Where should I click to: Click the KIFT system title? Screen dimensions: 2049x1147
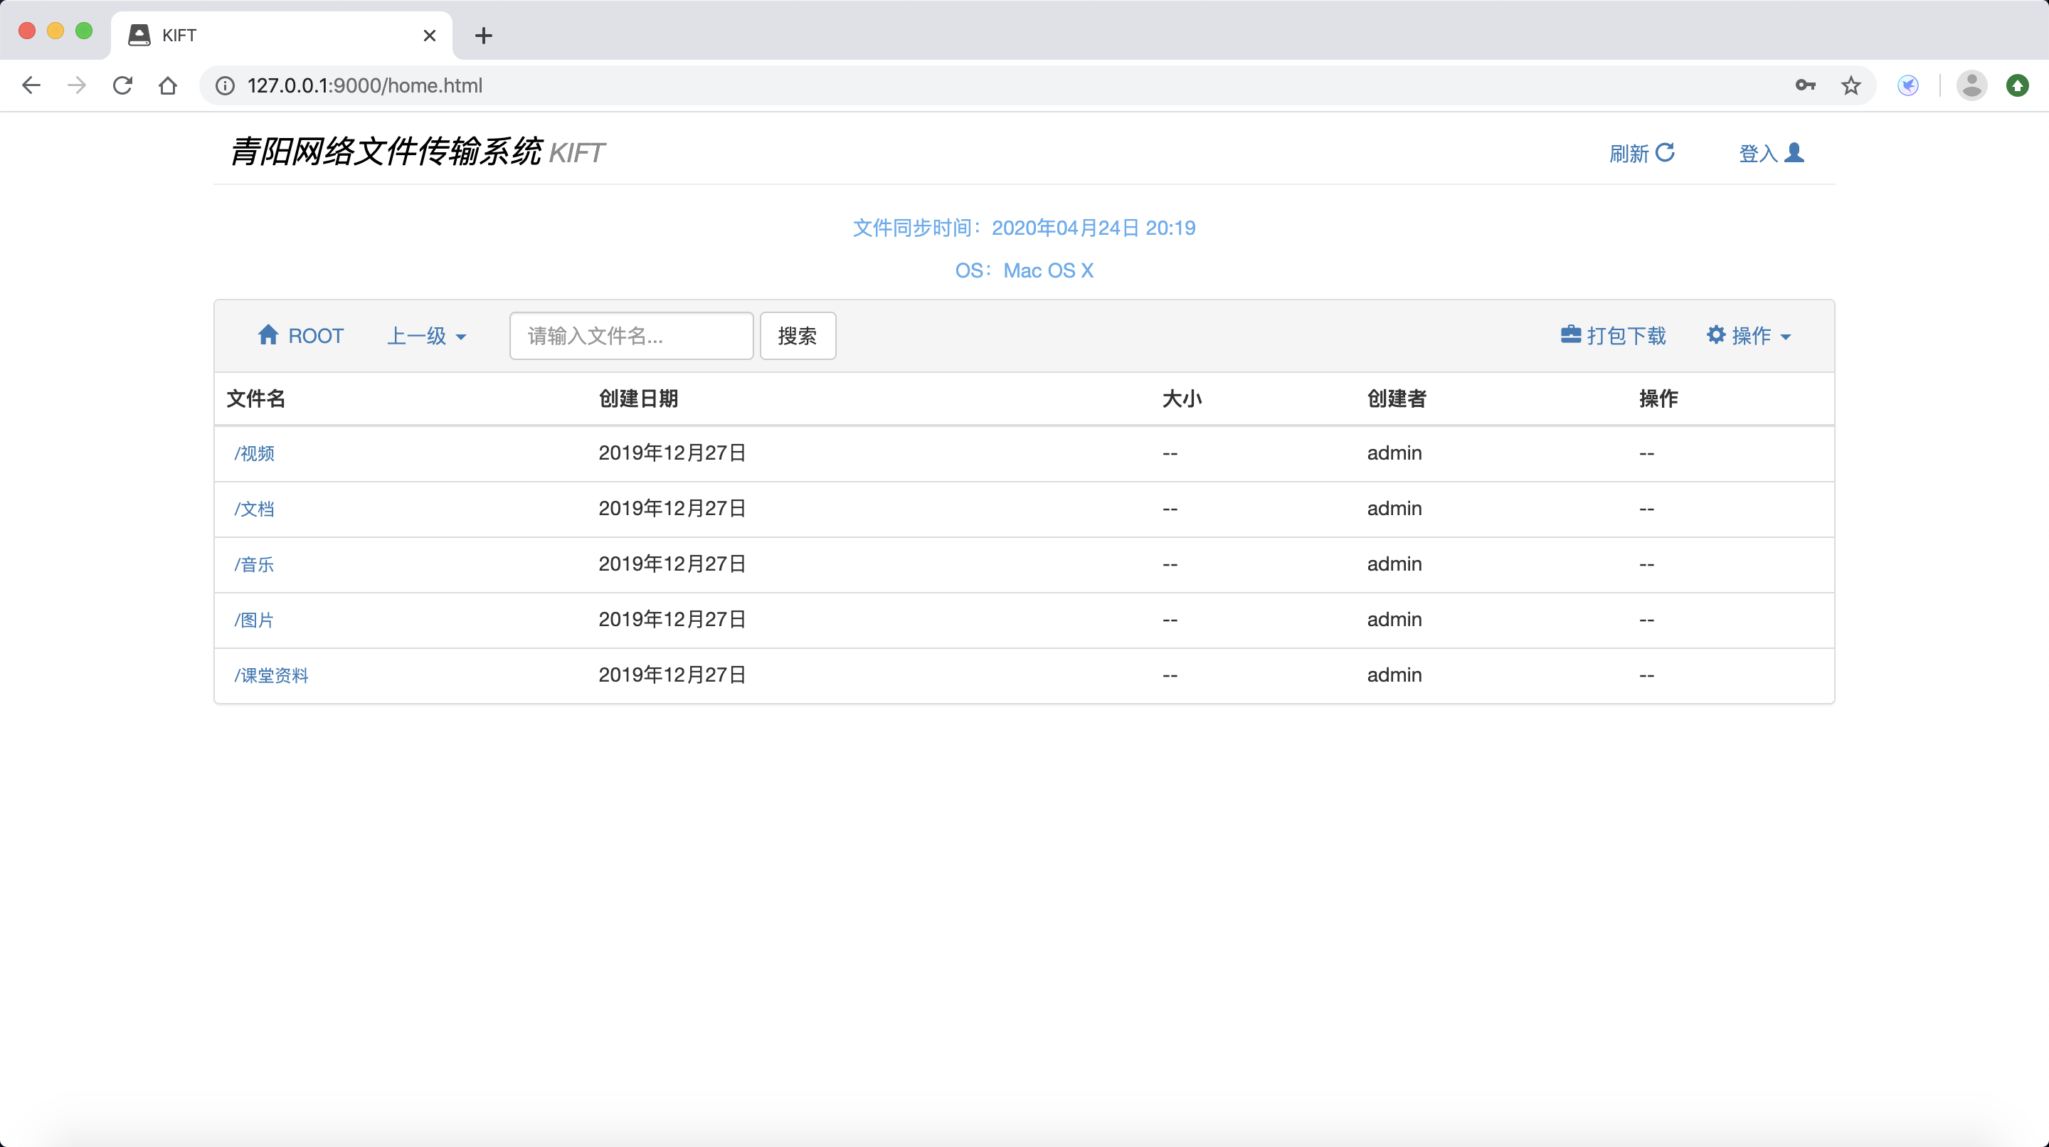[417, 152]
